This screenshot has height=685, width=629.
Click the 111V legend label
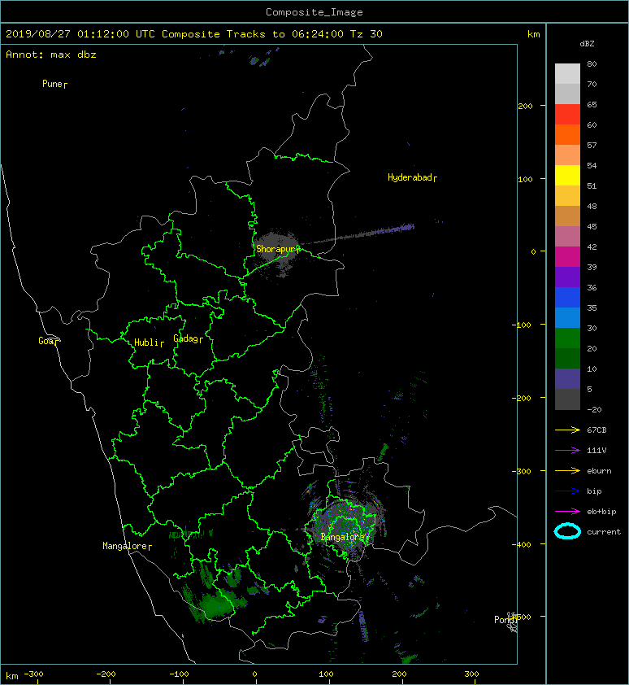tap(596, 451)
